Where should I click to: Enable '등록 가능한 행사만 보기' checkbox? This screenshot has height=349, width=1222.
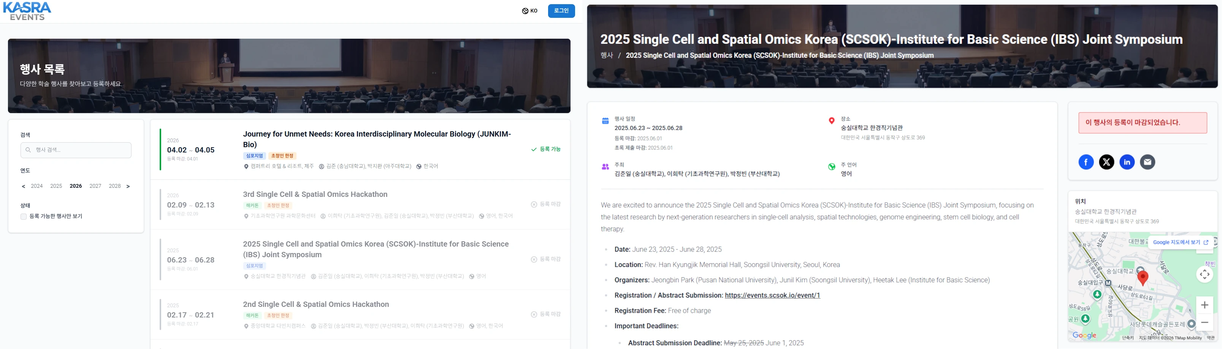click(23, 216)
